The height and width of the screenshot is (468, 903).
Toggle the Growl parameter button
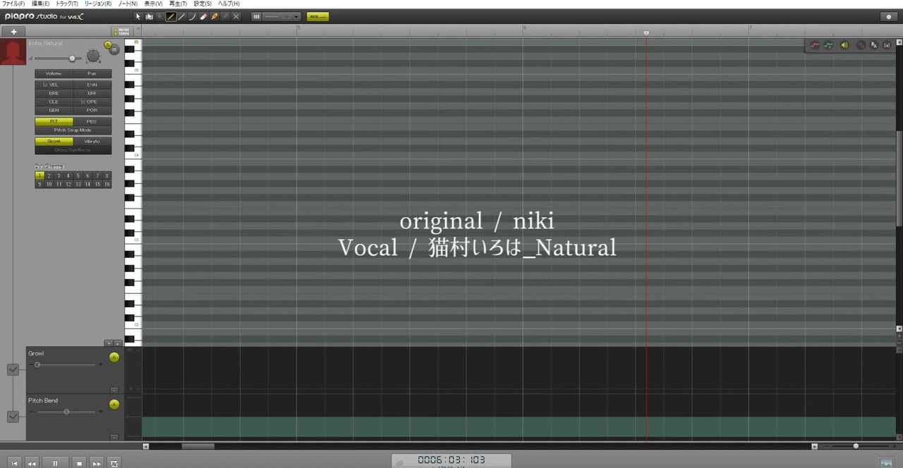(54, 141)
